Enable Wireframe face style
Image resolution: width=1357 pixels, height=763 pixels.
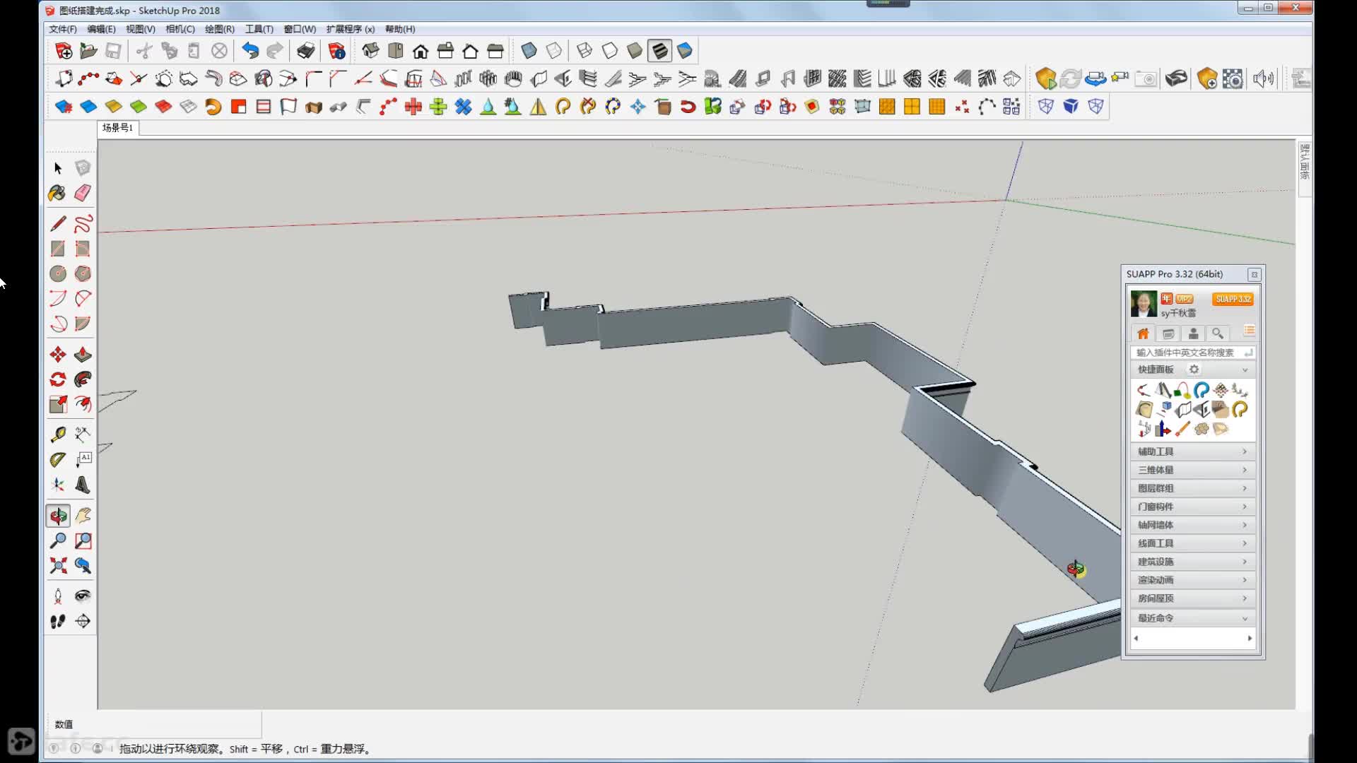(x=584, y=51)
